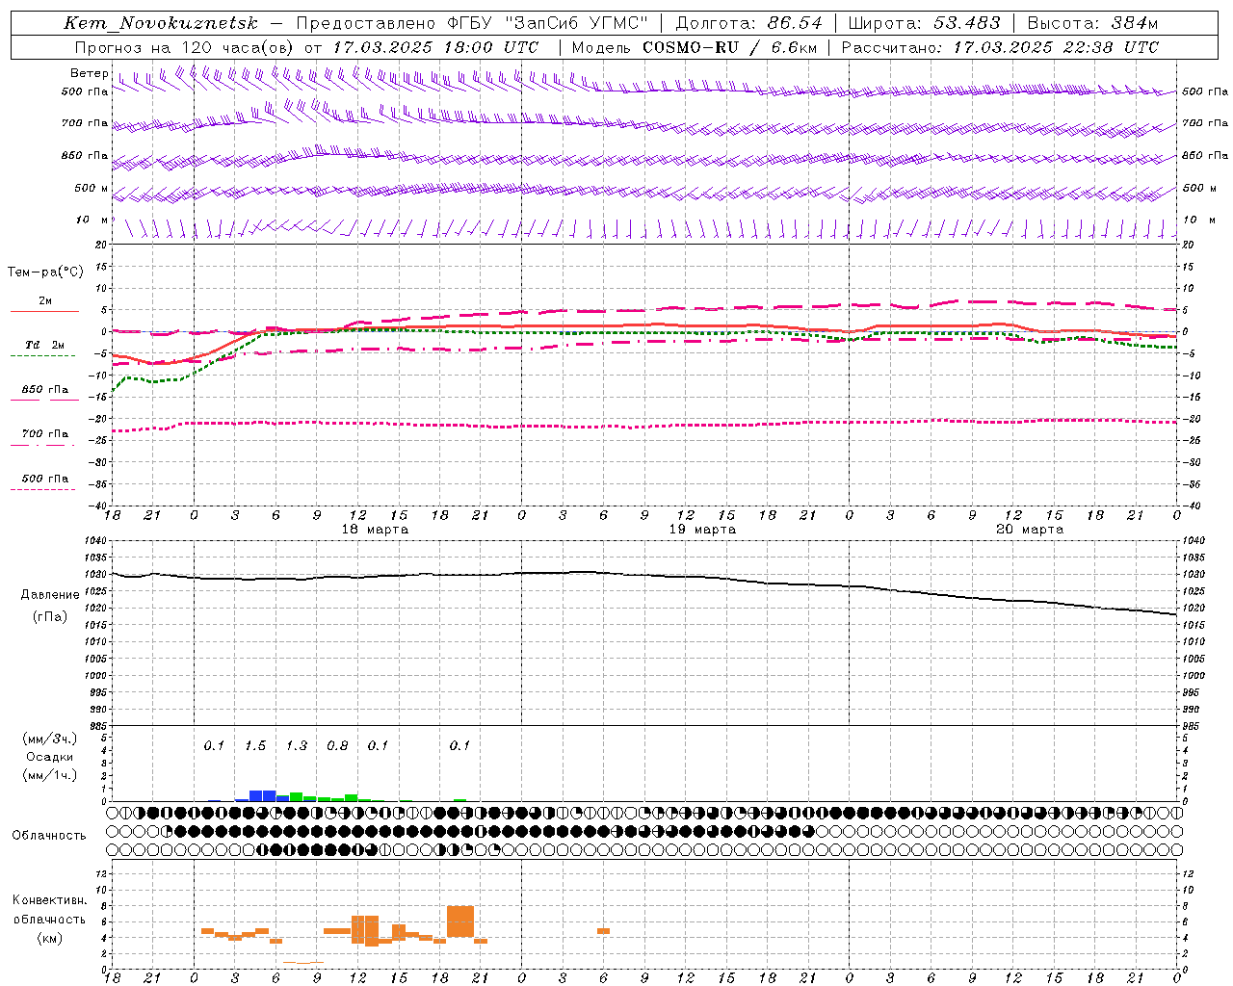Click the (мм/3ч.) precipitation unit label

(50, 739)
